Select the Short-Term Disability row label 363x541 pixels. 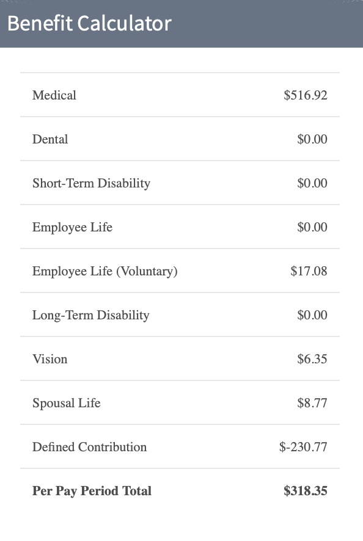point(91,183)
